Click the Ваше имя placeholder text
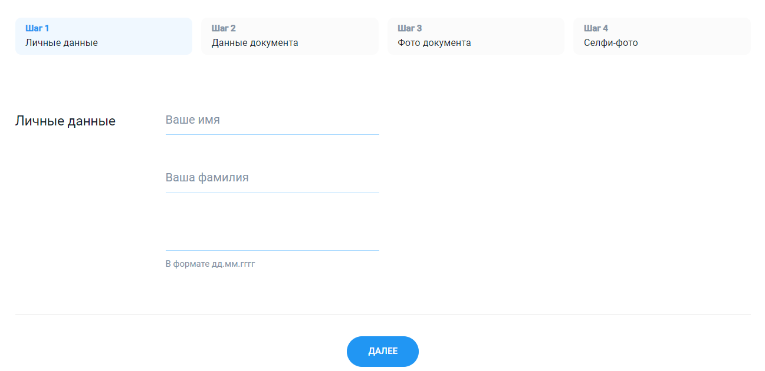Viewport: 765px width, 371px height. pos(193,120)
